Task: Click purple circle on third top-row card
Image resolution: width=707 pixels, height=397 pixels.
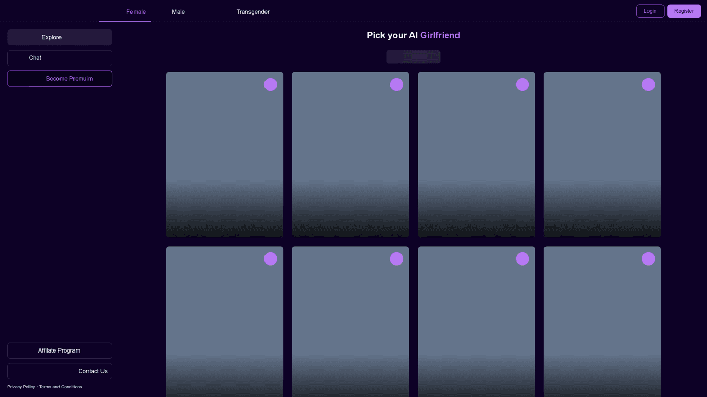Action: (522, 85)
